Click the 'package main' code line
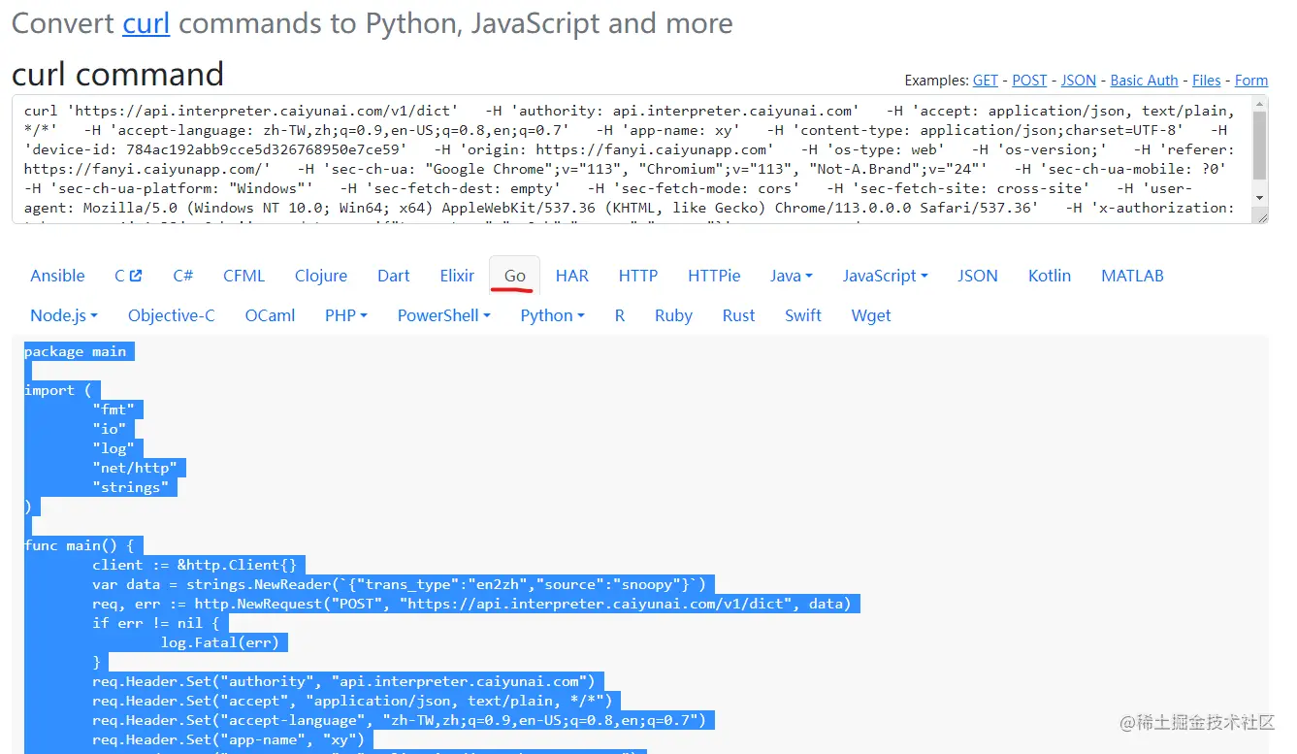The image size is (1297, 754). pyautogui.click(x=76, y=351)
